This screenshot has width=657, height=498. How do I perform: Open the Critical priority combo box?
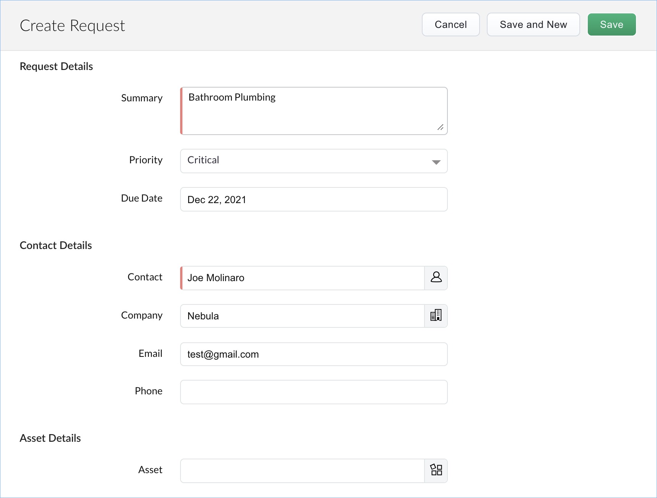coord(314,161)
